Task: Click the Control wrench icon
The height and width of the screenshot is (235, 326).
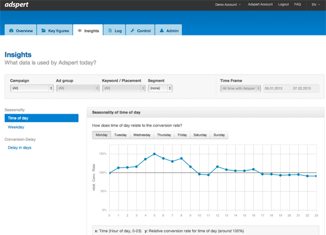Action: (x=132, y=31)
